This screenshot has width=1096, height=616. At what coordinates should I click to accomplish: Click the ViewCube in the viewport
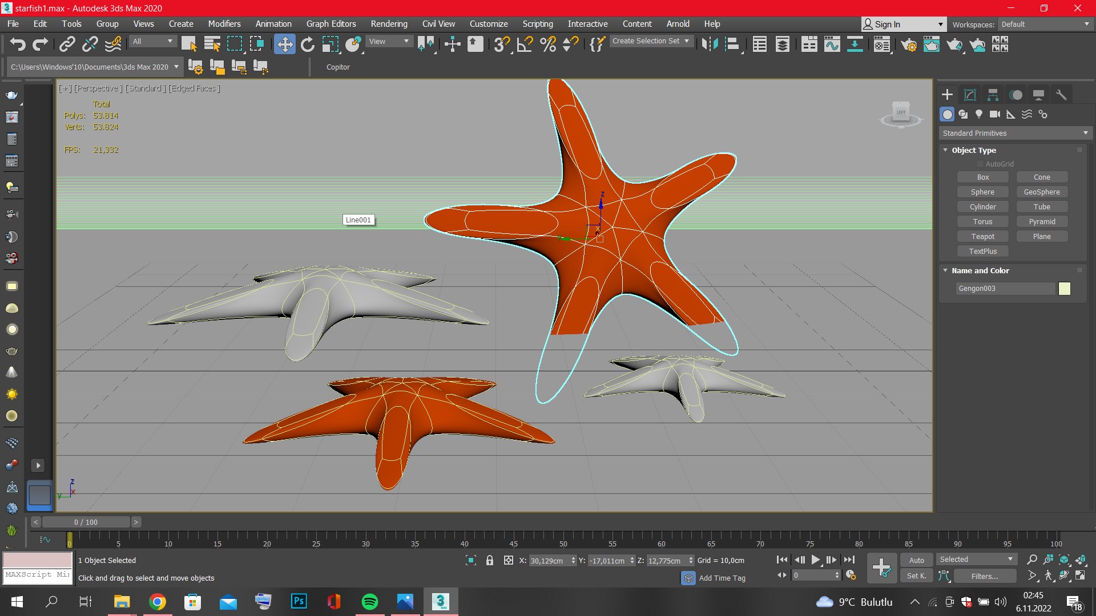click(x=901, y=113)
